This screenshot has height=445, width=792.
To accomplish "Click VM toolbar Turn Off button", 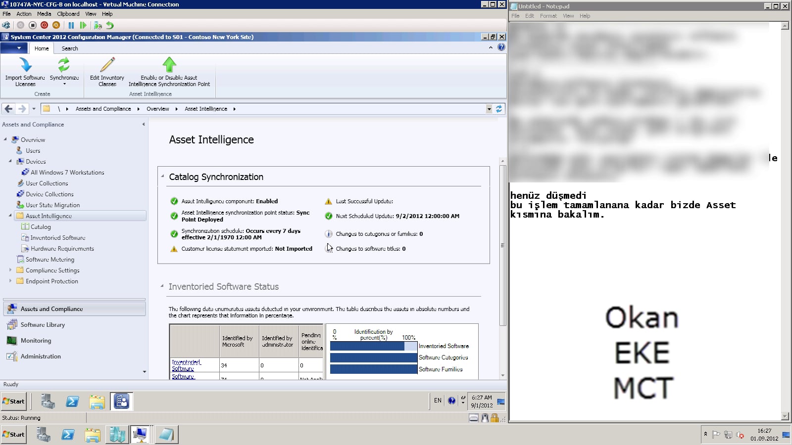I will point(33,25).
